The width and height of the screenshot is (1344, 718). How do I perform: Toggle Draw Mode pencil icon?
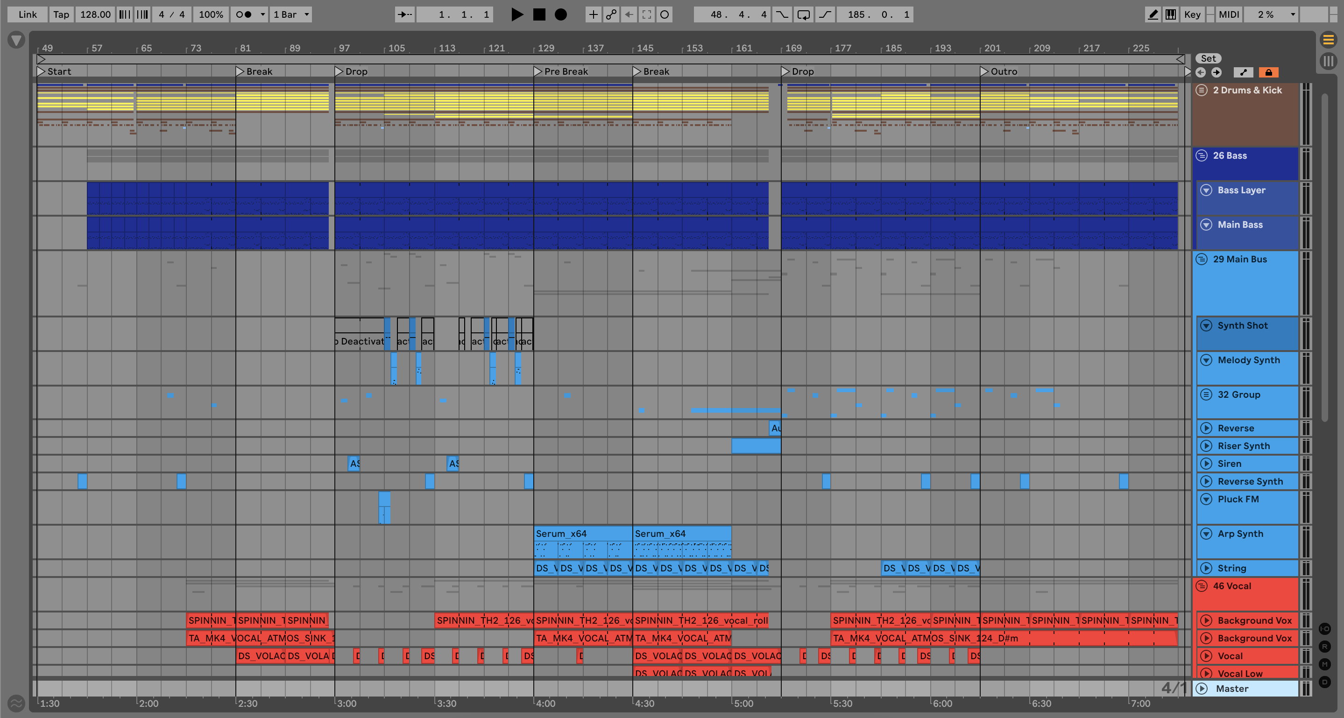coord(1153,14)
